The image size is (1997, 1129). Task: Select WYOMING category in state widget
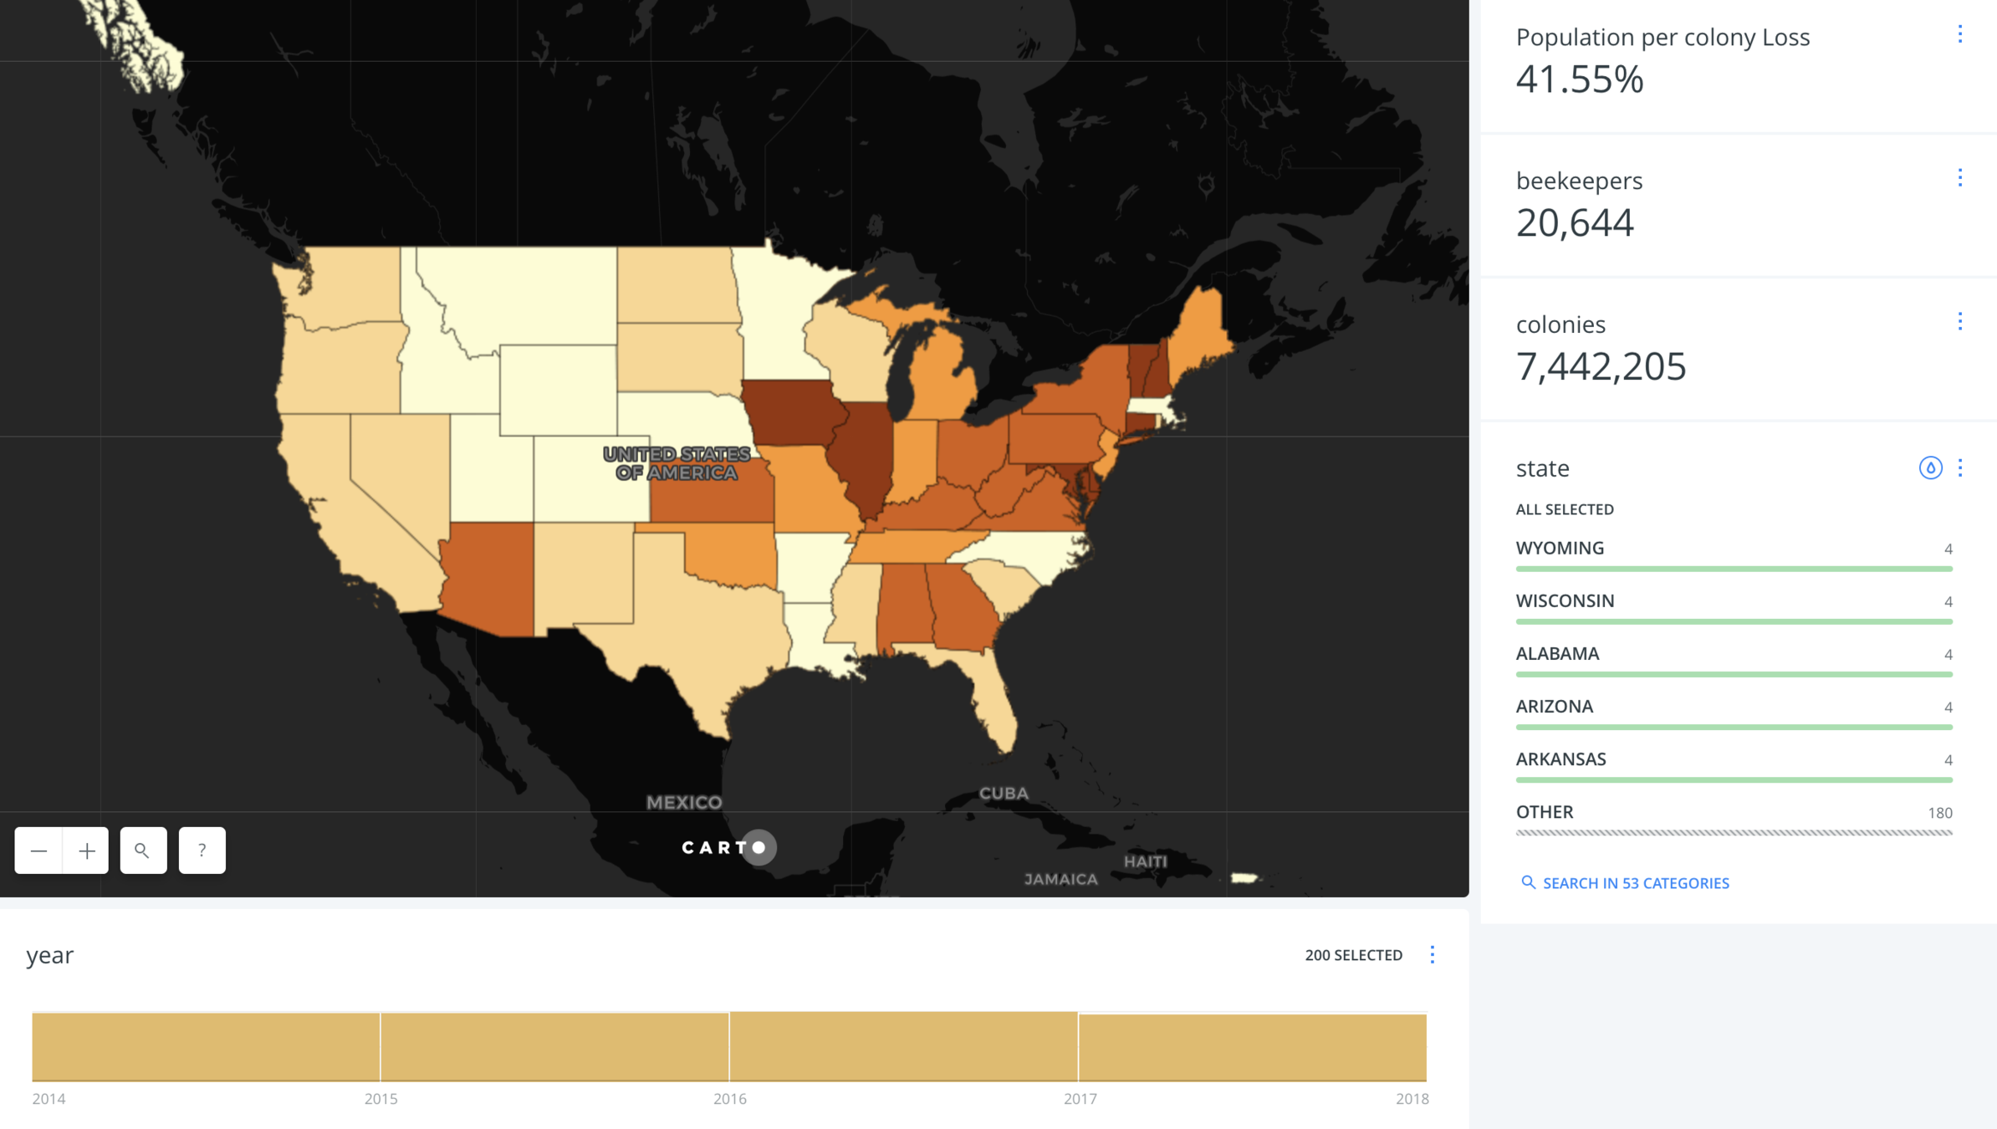coord(1560,549)
